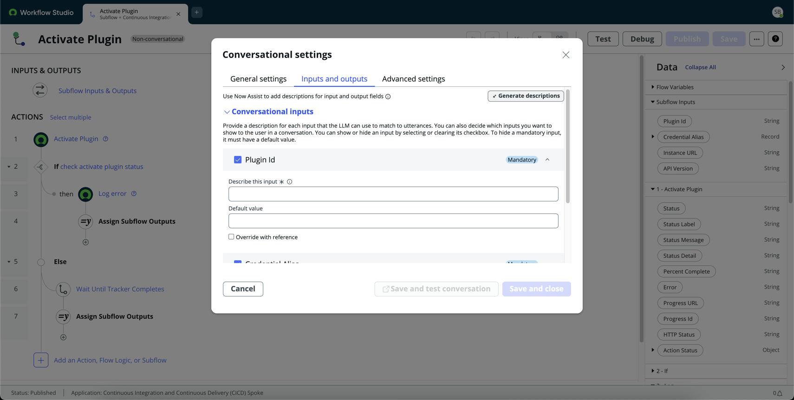Image resolution: width=794 pixels, height=400 pixels.
Task: Click the Default value text field
Action: tap(393, 221)
